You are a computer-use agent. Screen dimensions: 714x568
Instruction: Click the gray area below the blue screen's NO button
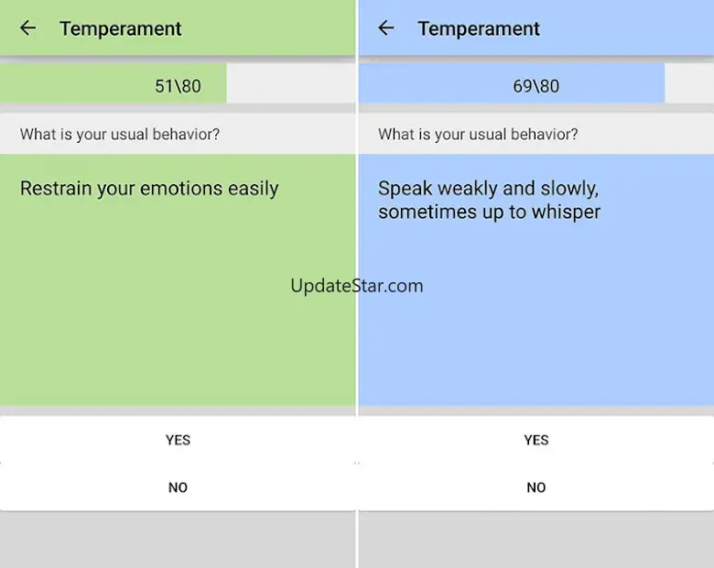pyautogui.click(x=535, y=540)
